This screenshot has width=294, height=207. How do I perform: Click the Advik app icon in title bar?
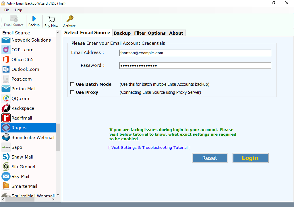(x=3, y=3)
